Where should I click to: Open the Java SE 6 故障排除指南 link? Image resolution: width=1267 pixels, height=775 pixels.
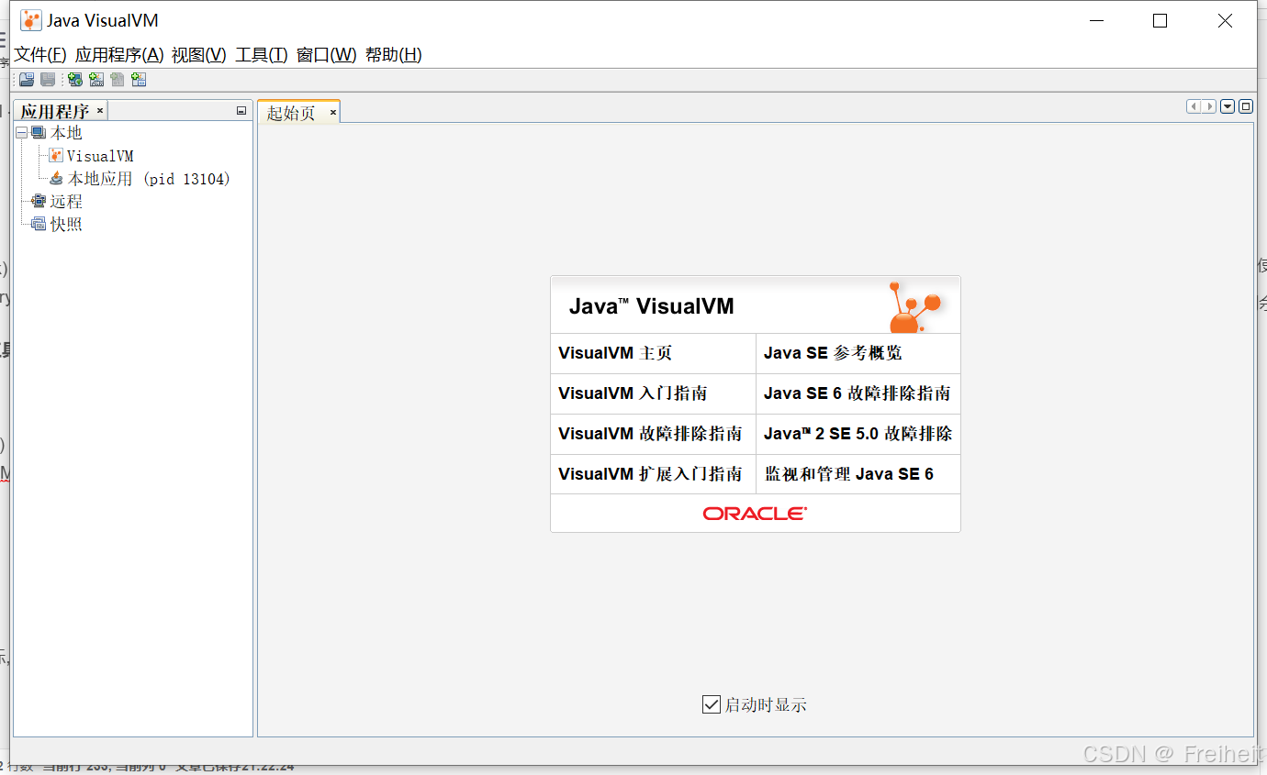coord(857,393)
